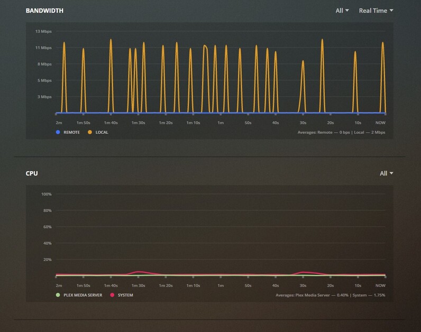The image size is (421, 332).
Task: Click the bandwidth averages text "Remote — 0 bps"
Action: [x=334, y=132]
